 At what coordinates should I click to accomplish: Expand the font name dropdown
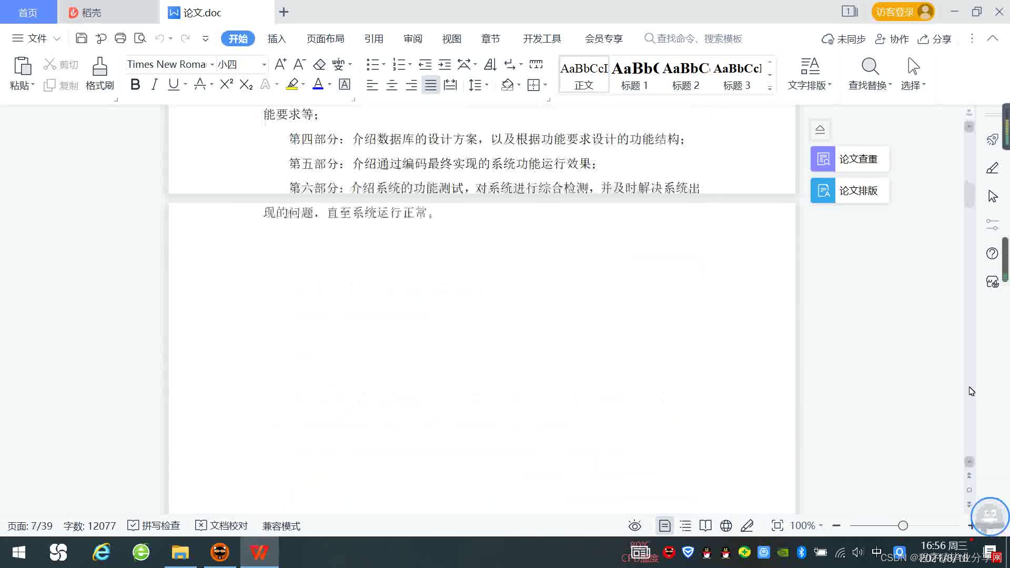point(212,65)
